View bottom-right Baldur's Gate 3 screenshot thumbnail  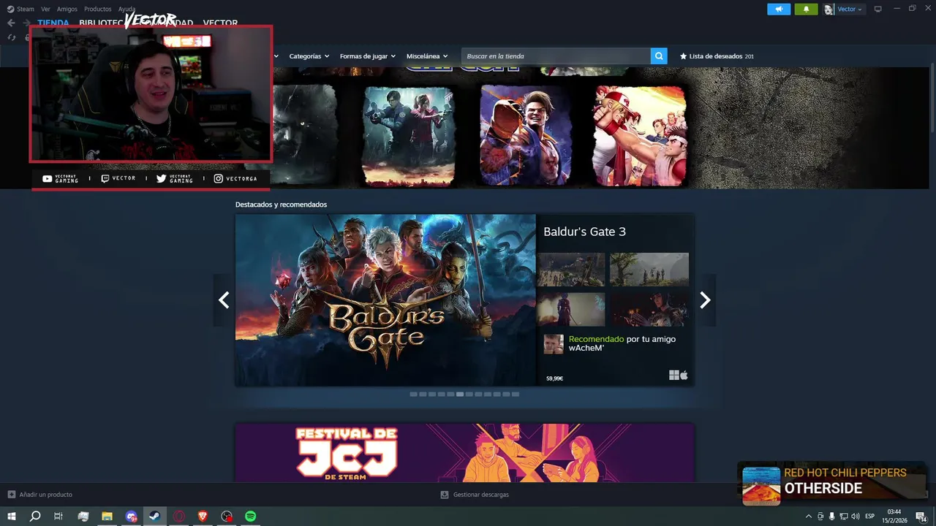coord(649,310)
